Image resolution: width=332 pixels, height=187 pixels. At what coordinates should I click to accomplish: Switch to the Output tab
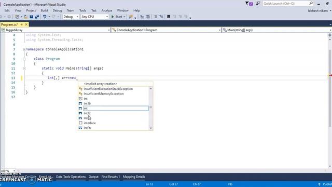click(x=93, y=177)
